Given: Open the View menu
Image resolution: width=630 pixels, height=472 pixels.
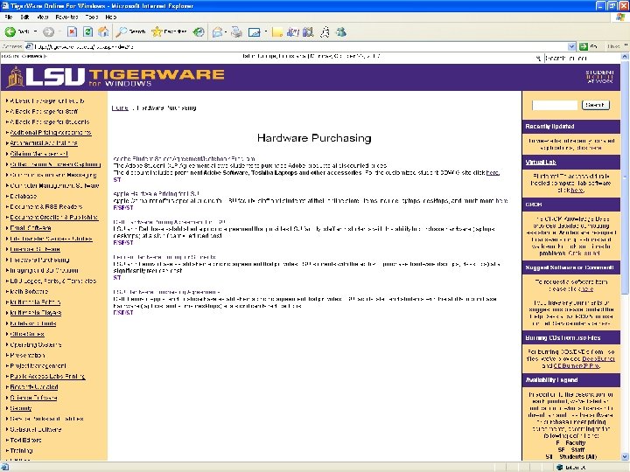Looking at the screenshot, I should click(43, 17).
